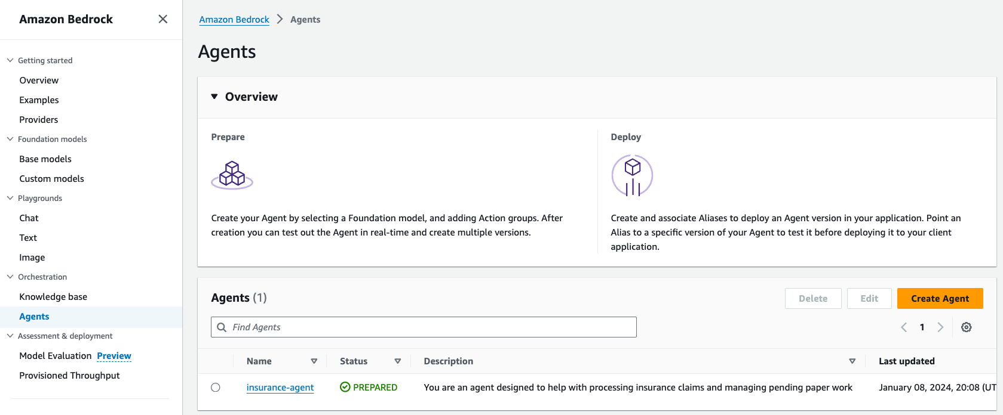Open Provisioned Throughput page
Viewport: 1003px width, 415px height.
click(x=69, y=376)
